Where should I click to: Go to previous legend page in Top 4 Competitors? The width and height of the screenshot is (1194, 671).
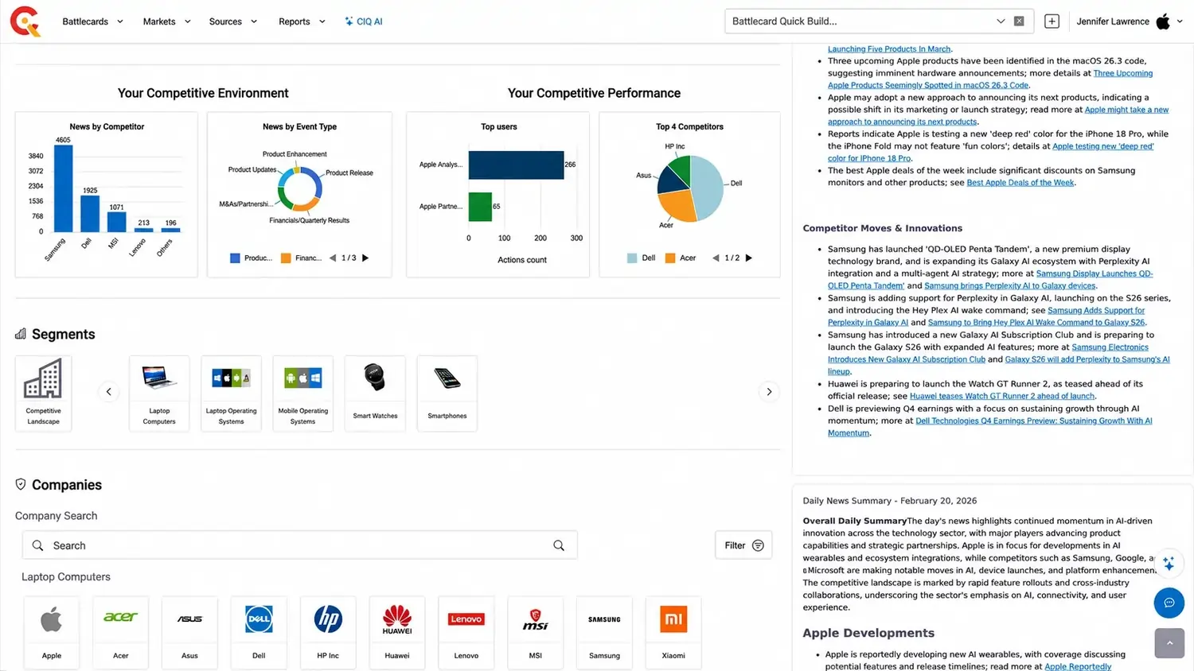coord(716,258)
